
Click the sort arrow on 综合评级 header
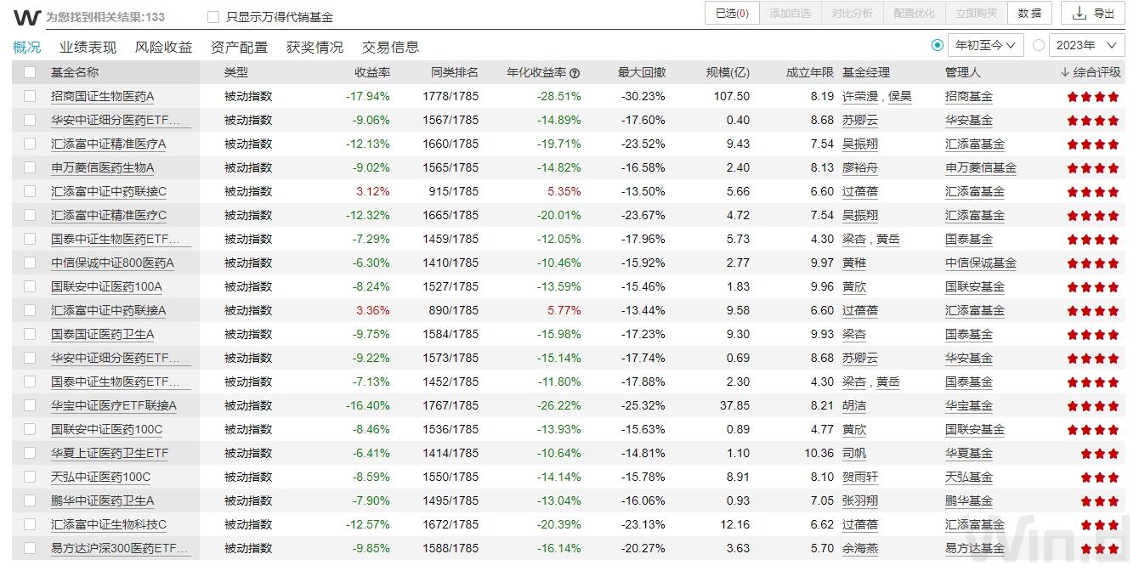click(x=1065, y=73)
